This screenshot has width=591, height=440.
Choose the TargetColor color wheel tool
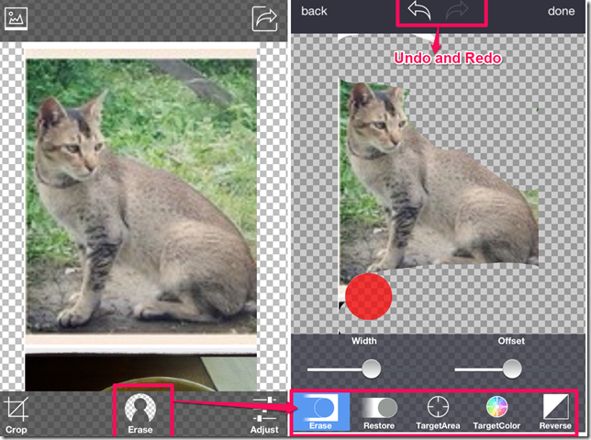(496, 412)
